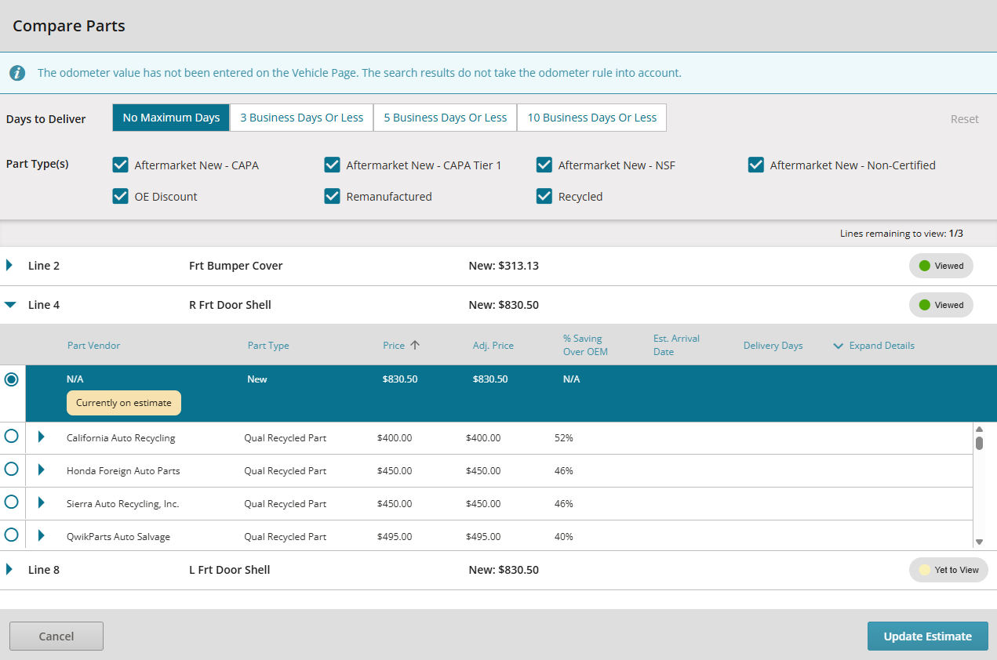This screenshot has width=997, height=660.
Task: Expand California Auto Recycling vendor details
Action: pos(42,437)
